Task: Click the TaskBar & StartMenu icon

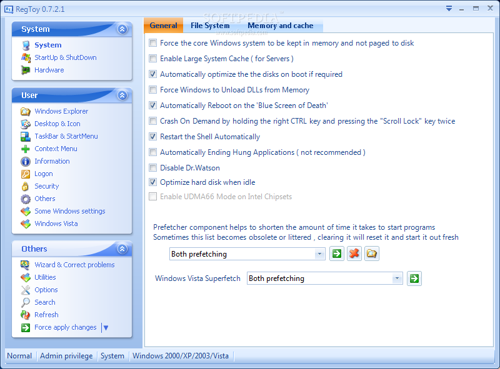Action: [x=26, y=136]
